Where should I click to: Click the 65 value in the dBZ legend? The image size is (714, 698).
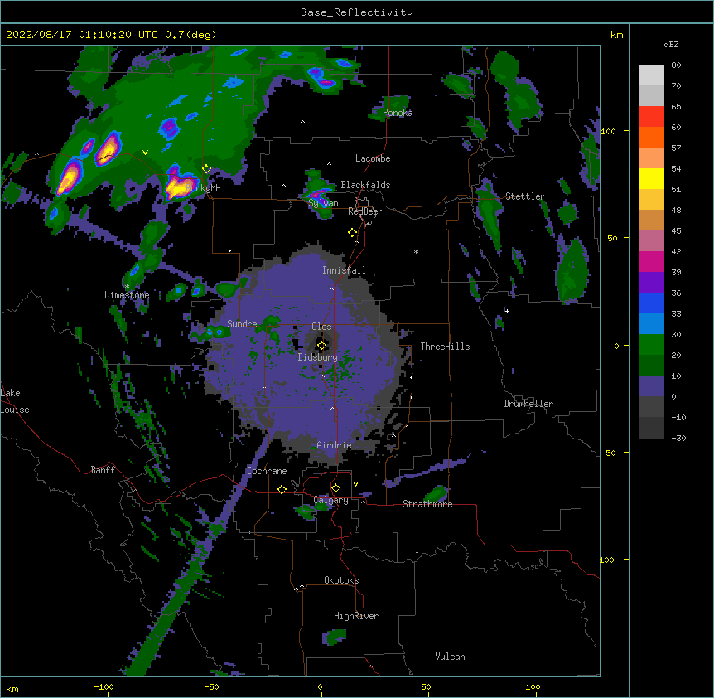tap(676, 107)
